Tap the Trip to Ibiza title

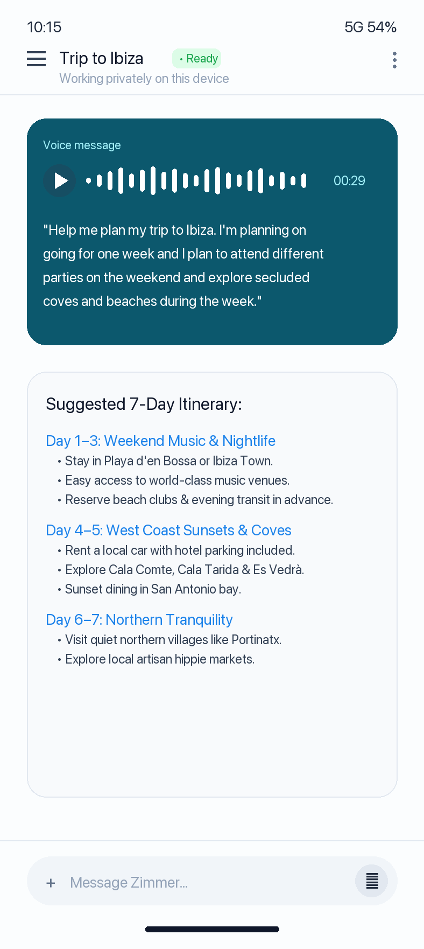click(x=102, y=58)
